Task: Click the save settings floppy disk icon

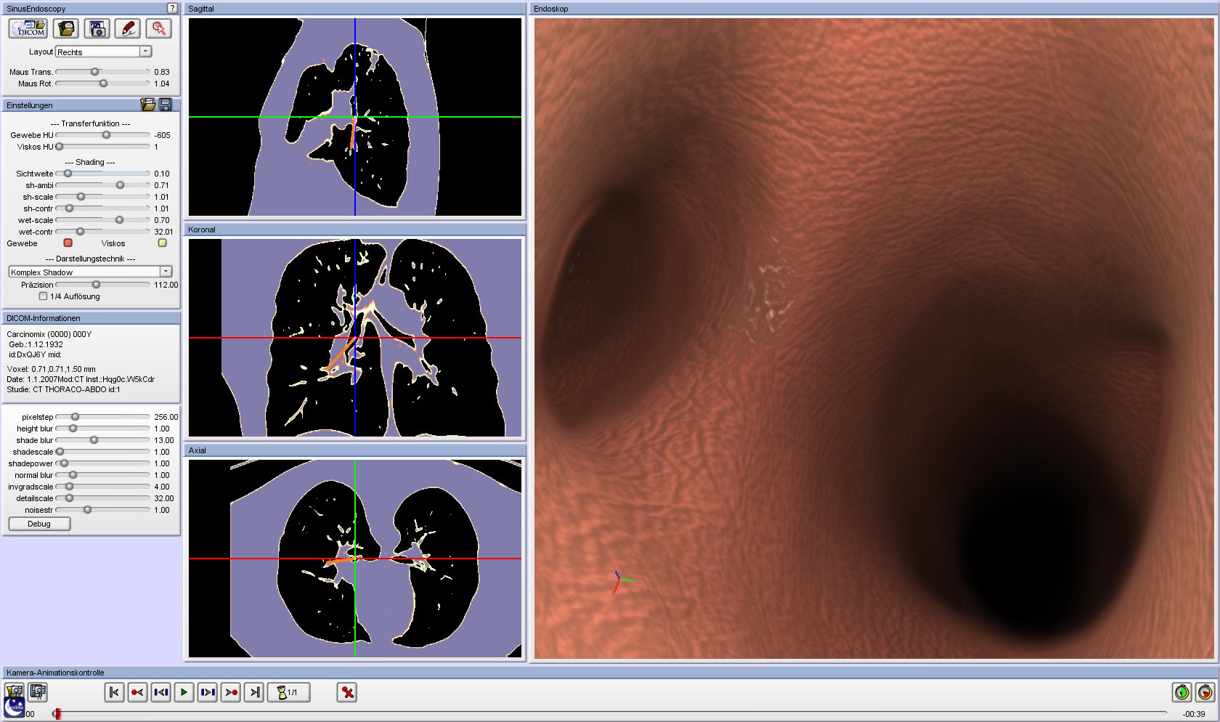Action: pyautogui.click(x=166, y=105)
